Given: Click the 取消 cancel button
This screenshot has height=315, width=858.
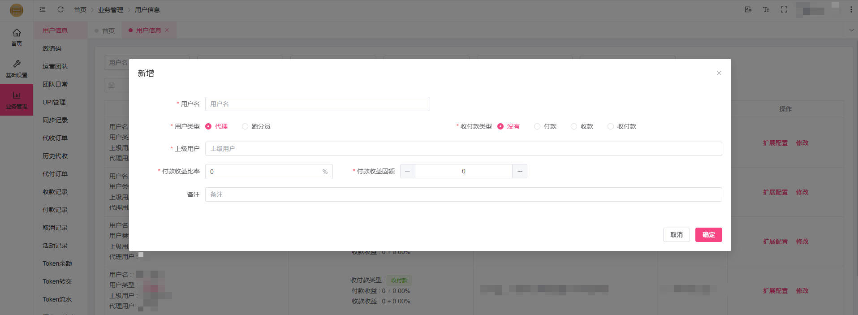Looking at the screenshot, I should pos(676,235).
